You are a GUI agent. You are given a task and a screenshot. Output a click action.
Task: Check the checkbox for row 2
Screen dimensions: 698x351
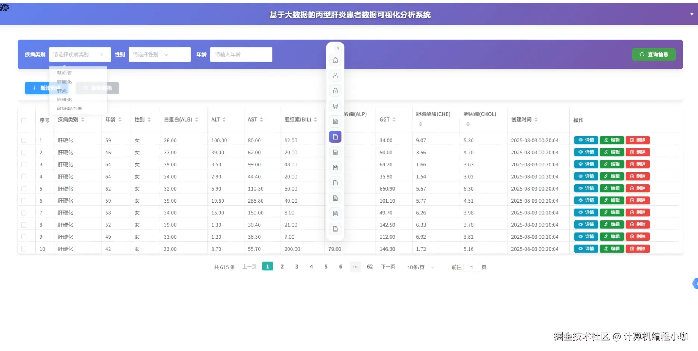click(x=24, y=152)
